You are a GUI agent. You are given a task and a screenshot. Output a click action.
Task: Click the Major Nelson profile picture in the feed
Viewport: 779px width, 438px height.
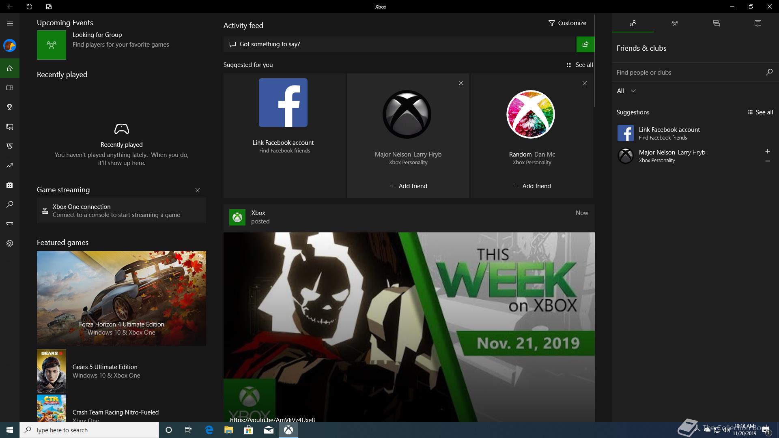tap(407, 114)
